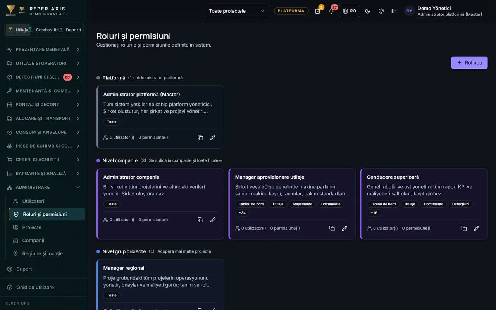Go to Utilizatori in the sidebar
This screenshot has width=496, height=310.
[47, 201]
